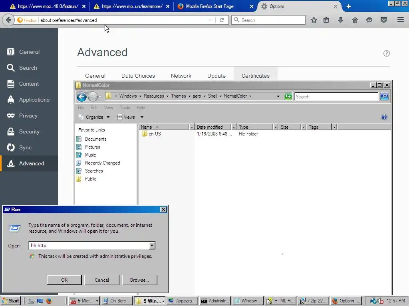Bookmark this page with star icon

[x=314, y=20]
